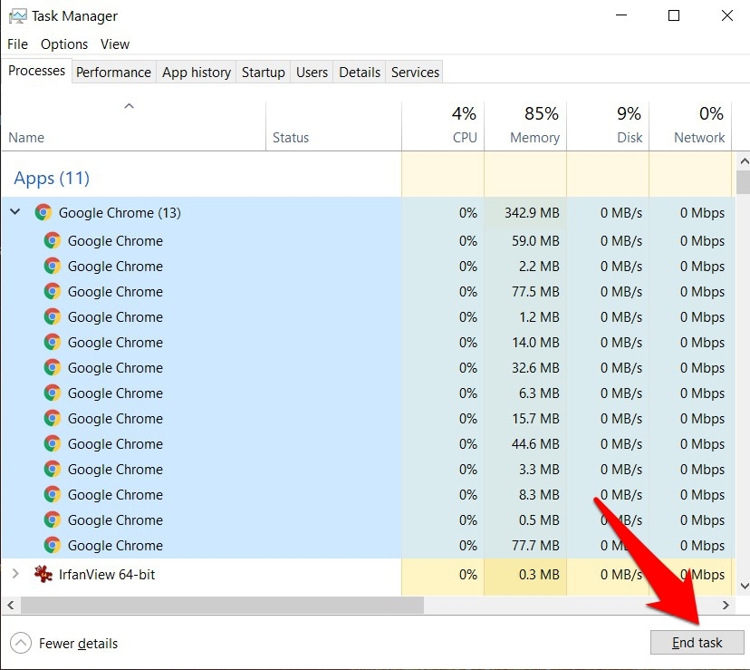
Task: Click Chrome icon on the 44.6 MB row
Action: (x=53, y=444)
